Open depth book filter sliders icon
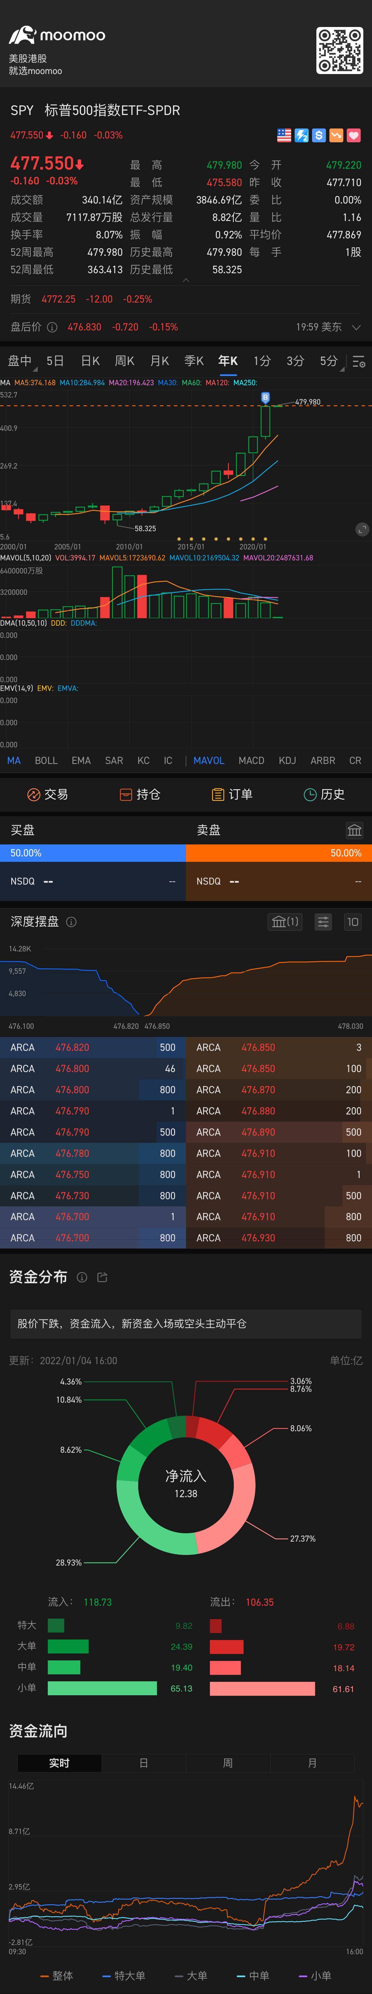This screenshot has height=1994, width=372. (323, 922)
